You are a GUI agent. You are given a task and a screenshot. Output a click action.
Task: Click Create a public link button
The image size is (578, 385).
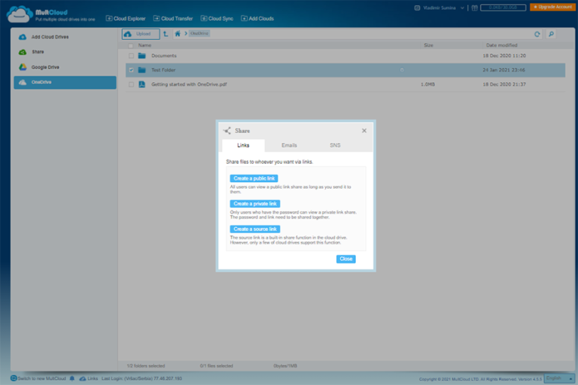click(x=254, y=178)
